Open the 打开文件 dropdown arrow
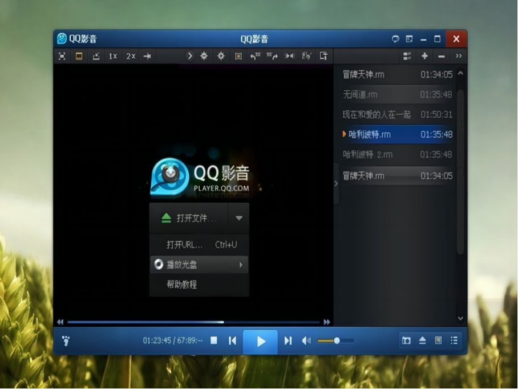This screenshot has width=518, height=389. click(x=239, y=218)
